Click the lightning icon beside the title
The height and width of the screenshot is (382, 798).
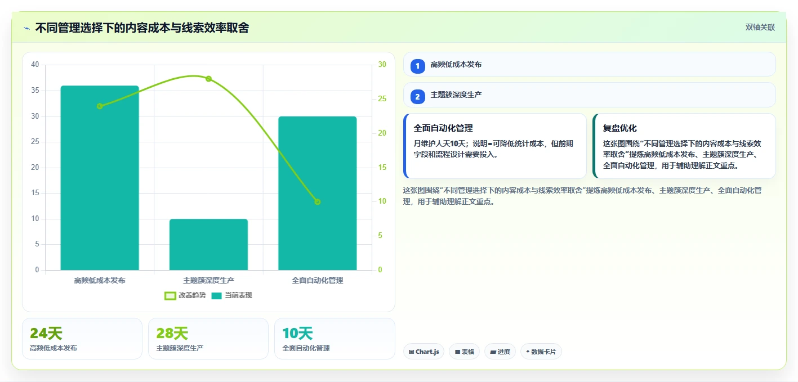[26, 28]
